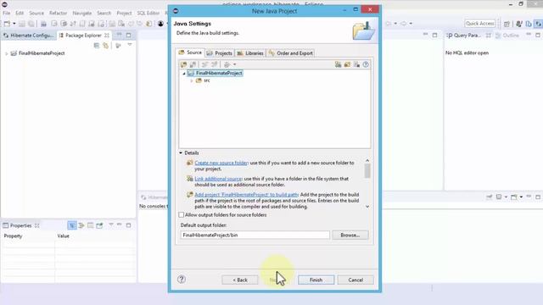Toggle Show Advanced Properties in Properties view
The height and width of the screenshot is (305, 543).
click(81, 225)
